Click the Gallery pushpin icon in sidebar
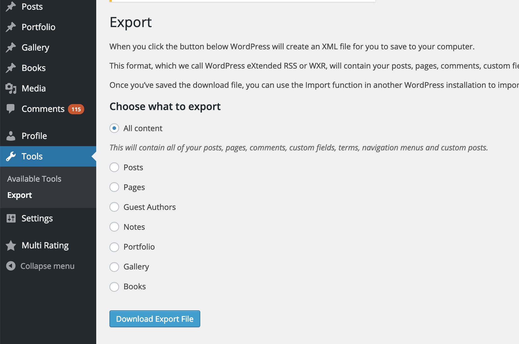This screenshot has width=519, height=344. click(11, 48)
